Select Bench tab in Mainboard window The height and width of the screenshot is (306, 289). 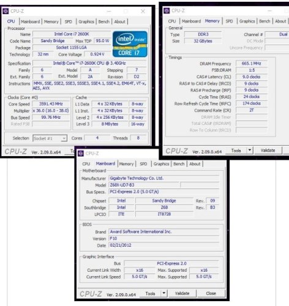point(179,164)
